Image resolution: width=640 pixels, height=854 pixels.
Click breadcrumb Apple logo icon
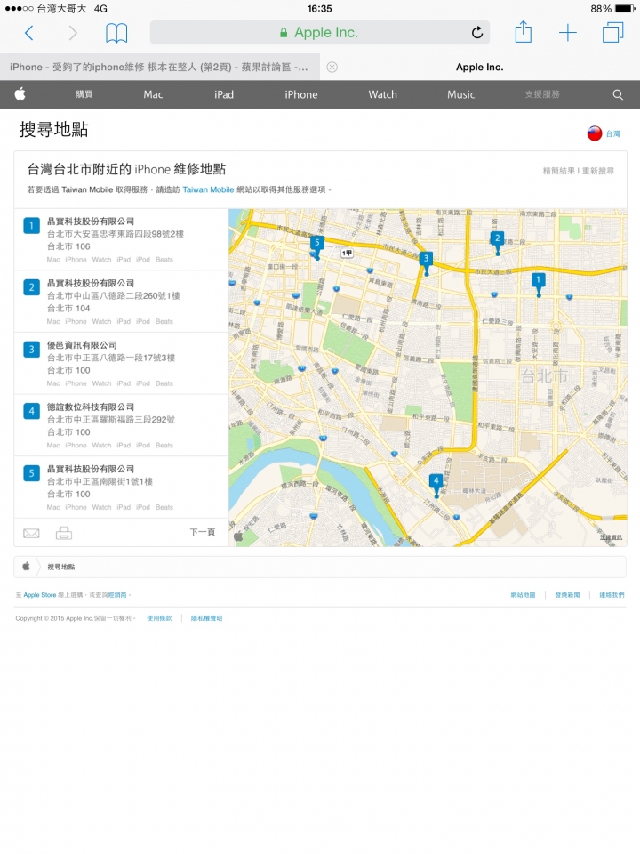pyautogui.click(x=26, y=567)
